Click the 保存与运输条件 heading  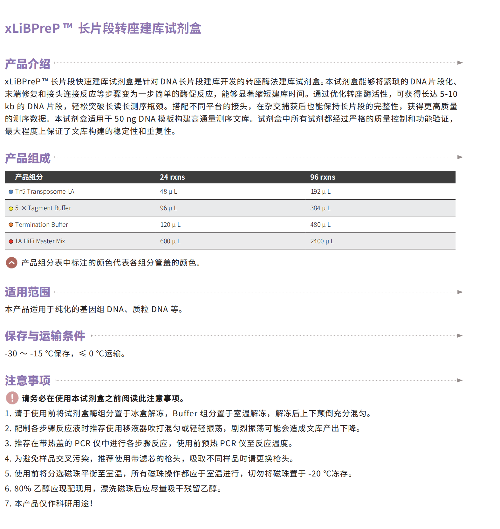point(45,336)
